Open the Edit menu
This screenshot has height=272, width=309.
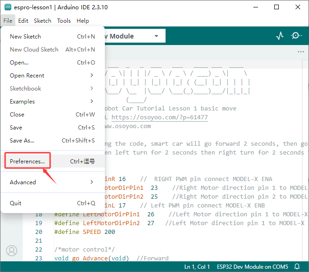pos(23,21)
